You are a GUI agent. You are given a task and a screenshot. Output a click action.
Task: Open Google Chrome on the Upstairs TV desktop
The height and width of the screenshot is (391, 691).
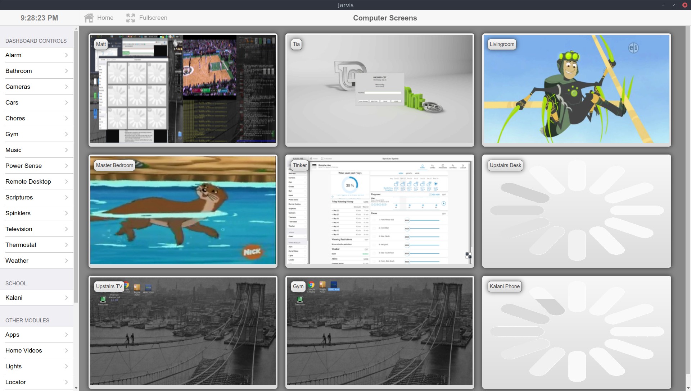click(127, 285)
